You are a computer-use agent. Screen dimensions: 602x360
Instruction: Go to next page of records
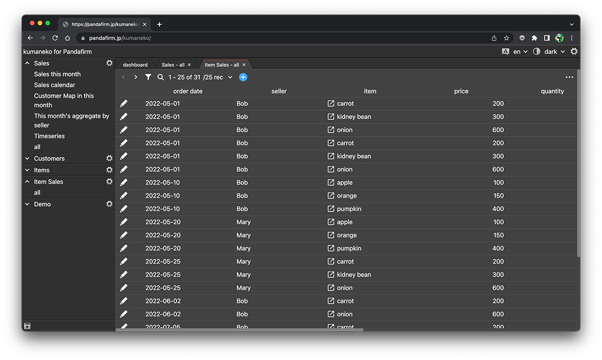point(136,77)
